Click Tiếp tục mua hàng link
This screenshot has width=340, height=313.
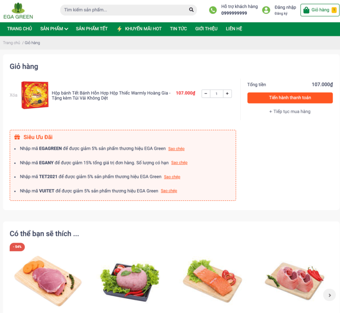tap(290, 111)
